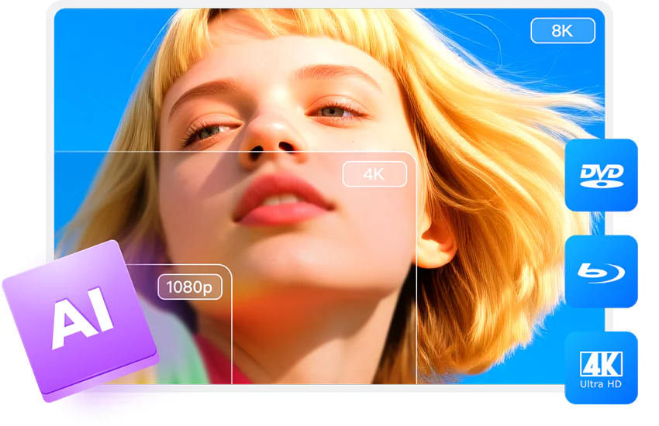Click the white letters AI on purple tile
659x426 pixels.
point(82,318)
